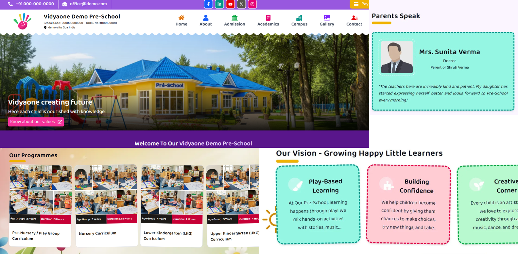Click the 'Welcome To Our Vidyaone Demo Pre-School' heading

click(x=193, y=143)
